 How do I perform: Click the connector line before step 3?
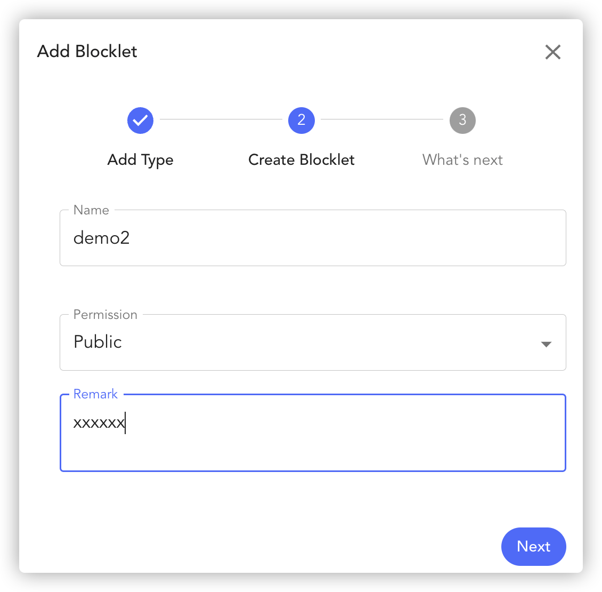(382, 119)
